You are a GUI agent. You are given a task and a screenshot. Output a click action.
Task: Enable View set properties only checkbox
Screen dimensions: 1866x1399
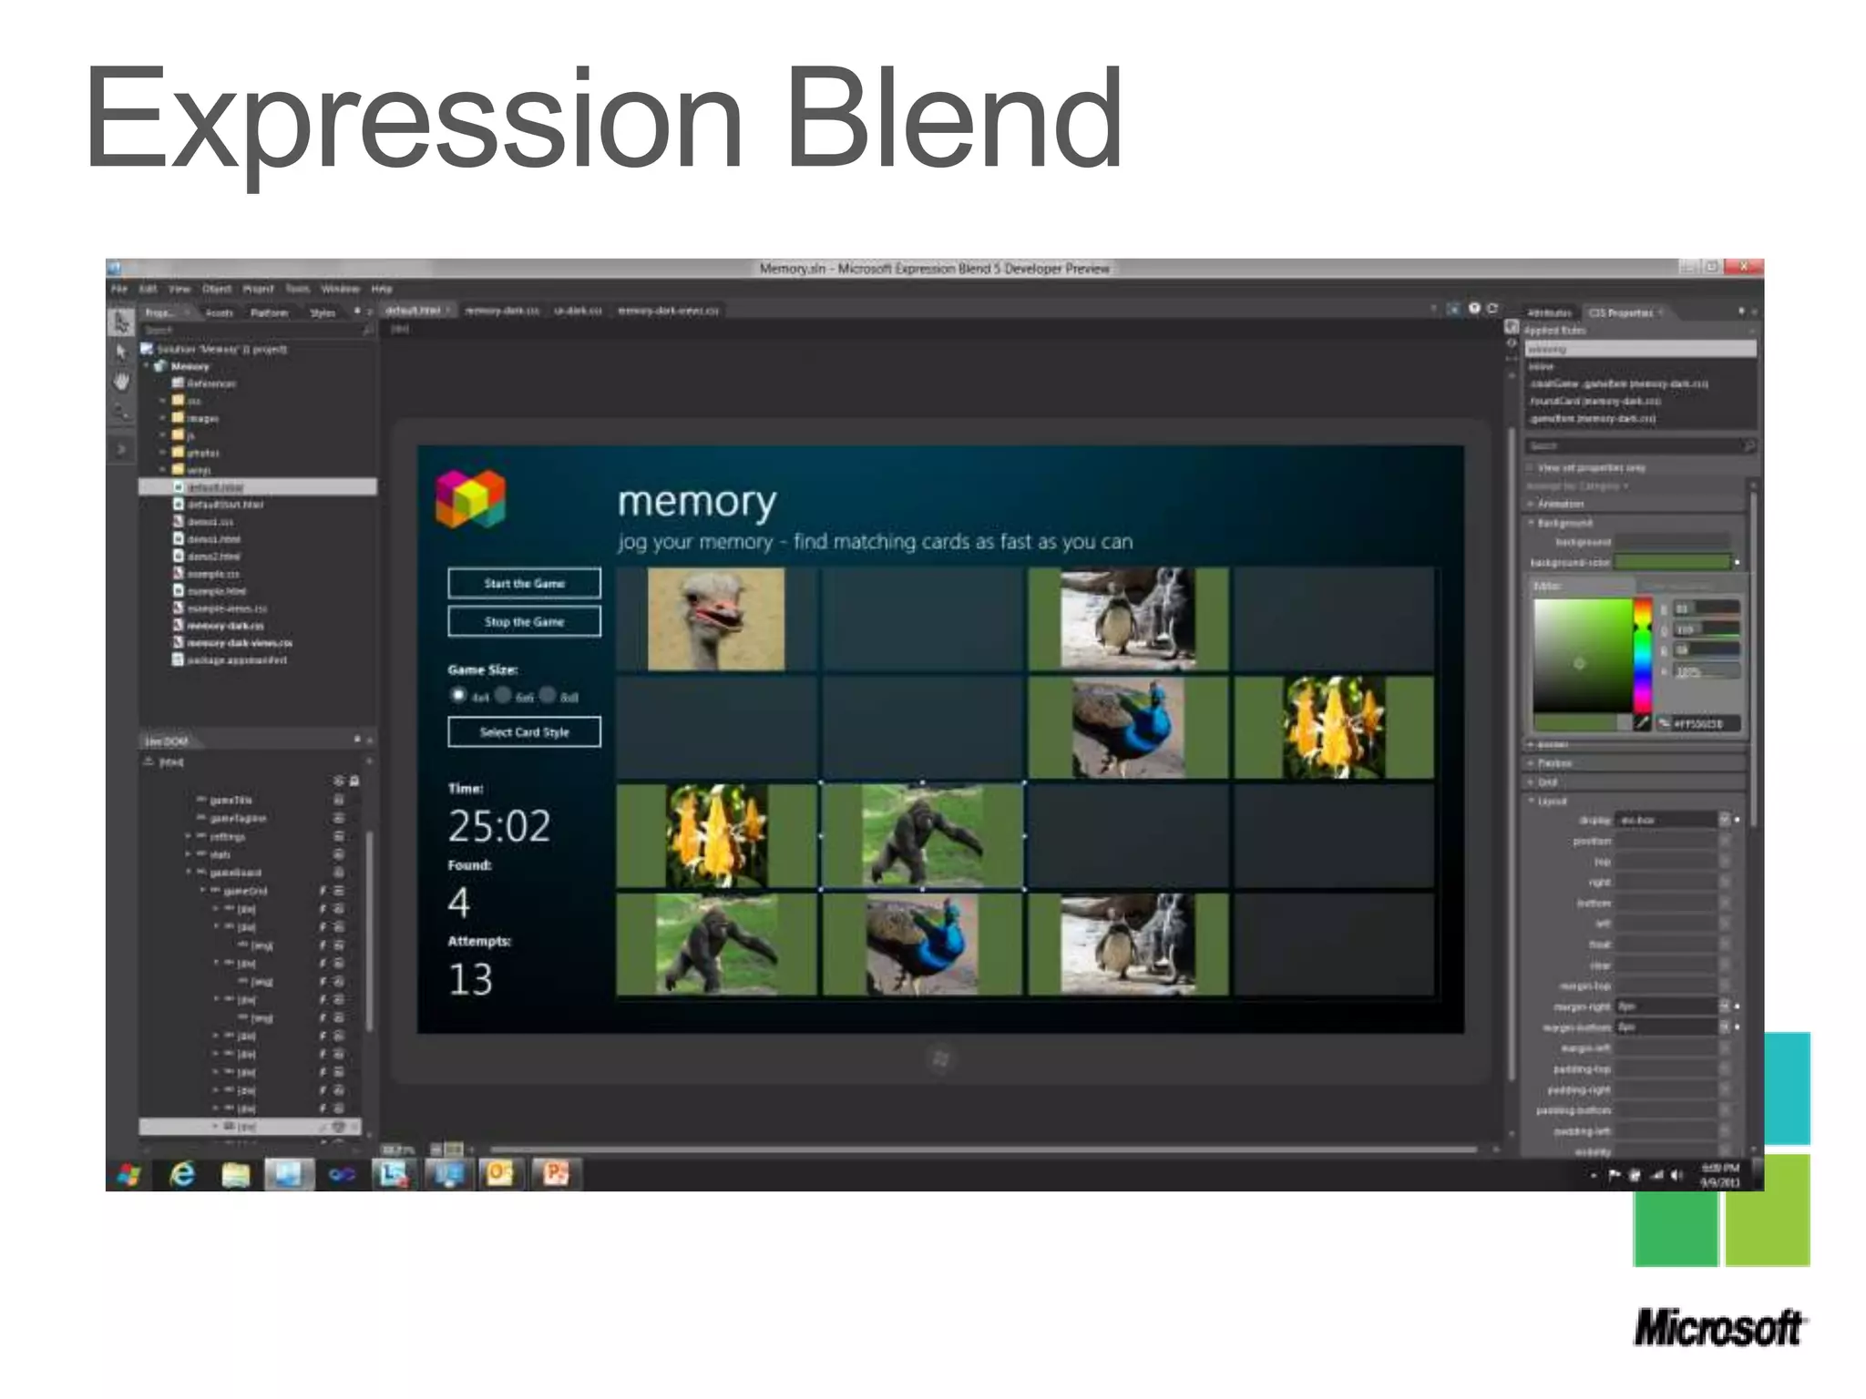[1531, 467]
